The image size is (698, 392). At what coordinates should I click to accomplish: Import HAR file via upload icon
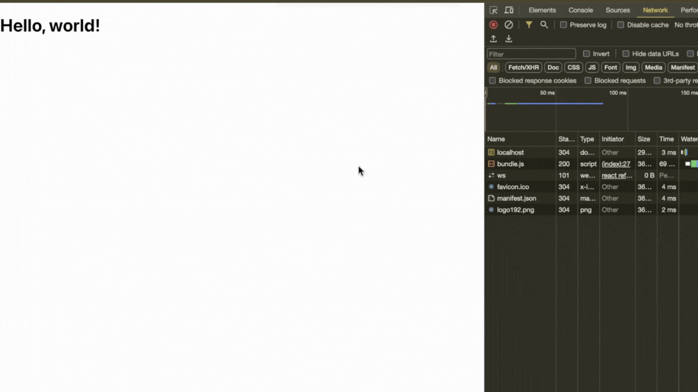click(x=493, y=38)
